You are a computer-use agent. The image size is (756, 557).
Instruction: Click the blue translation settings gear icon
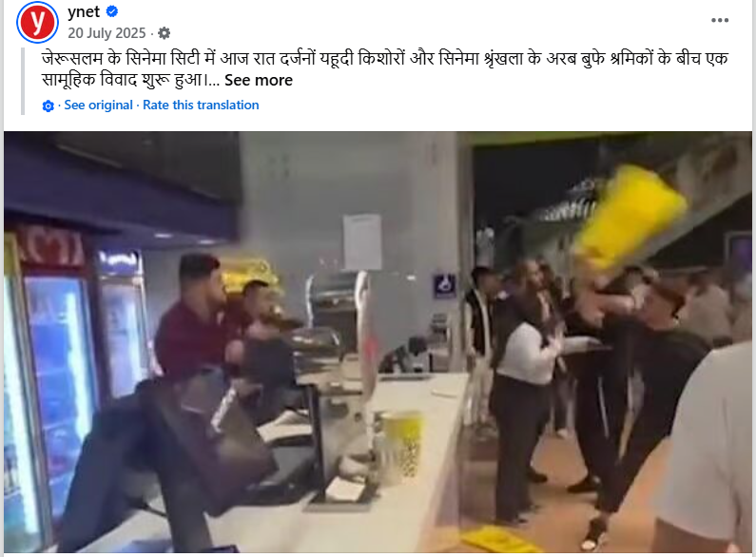[x=48, y=106]
